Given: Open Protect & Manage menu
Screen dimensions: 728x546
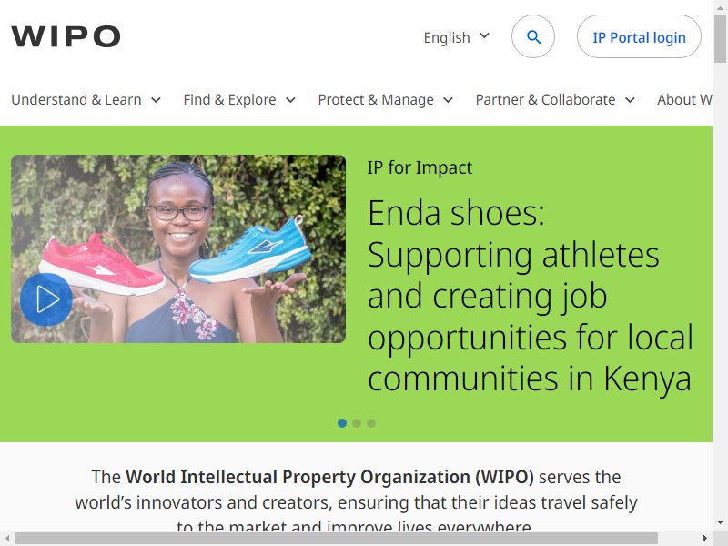Looking at the screenshot, I should coord(385,100).
